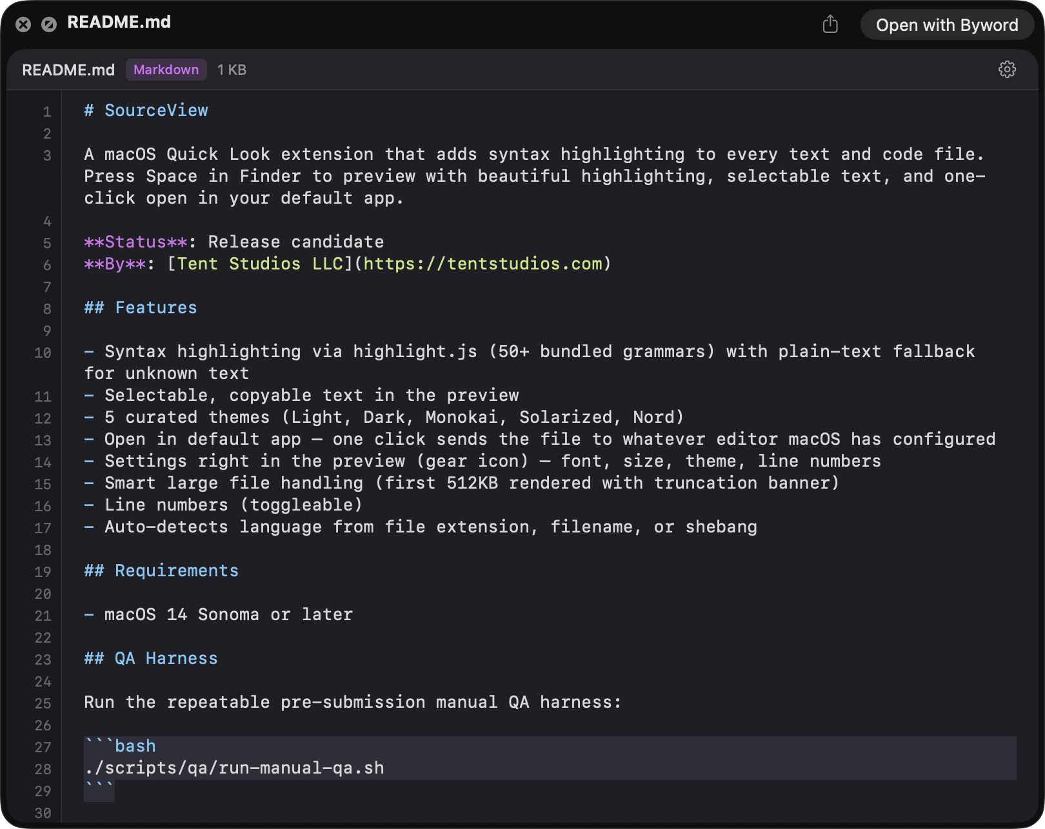Click the 'Release candidate' status text

click(296, 242)
